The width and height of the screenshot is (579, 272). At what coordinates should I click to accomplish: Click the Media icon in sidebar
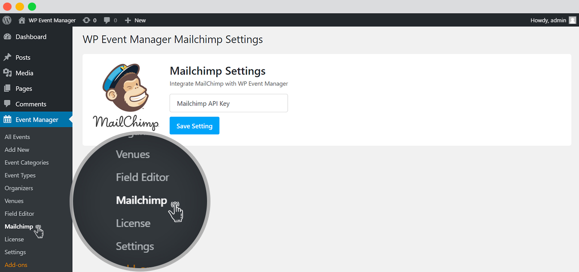(7, 73)
